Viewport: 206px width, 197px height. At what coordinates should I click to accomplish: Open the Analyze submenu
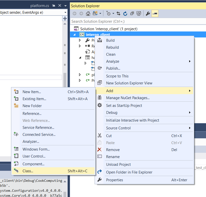pos(144,61)
